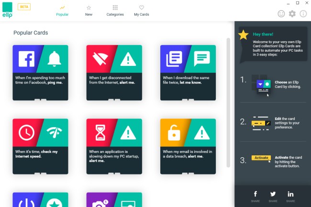This screenshot has width=311, height=207.
Task: Share on LinkedIn
Action: coord(290,196)
